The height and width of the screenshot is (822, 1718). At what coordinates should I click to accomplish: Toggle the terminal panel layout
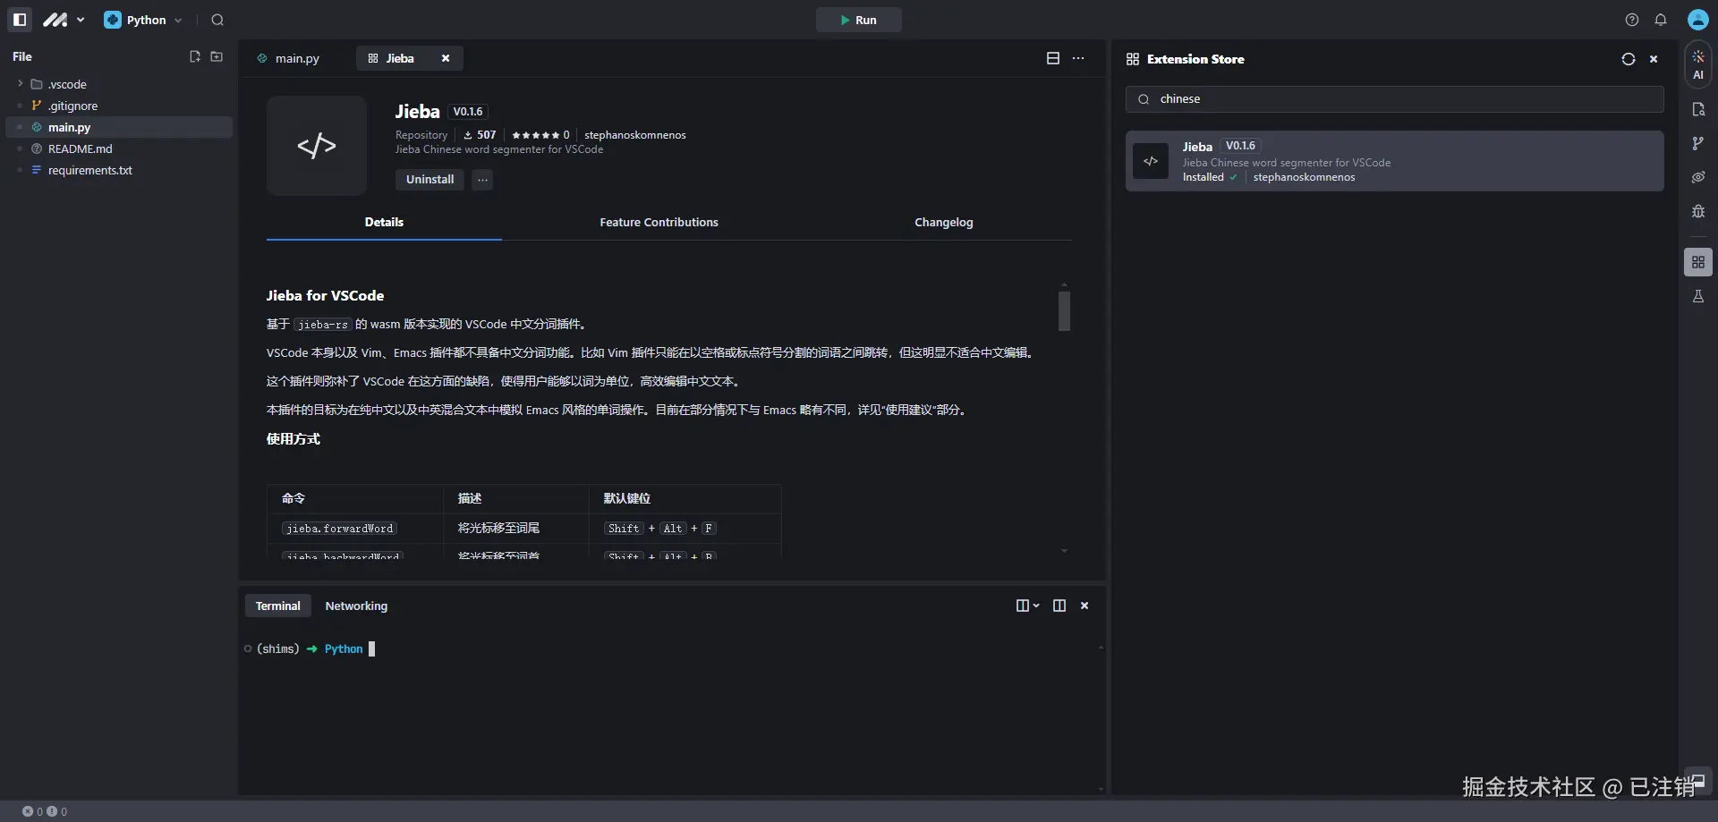pos(1059,606)
